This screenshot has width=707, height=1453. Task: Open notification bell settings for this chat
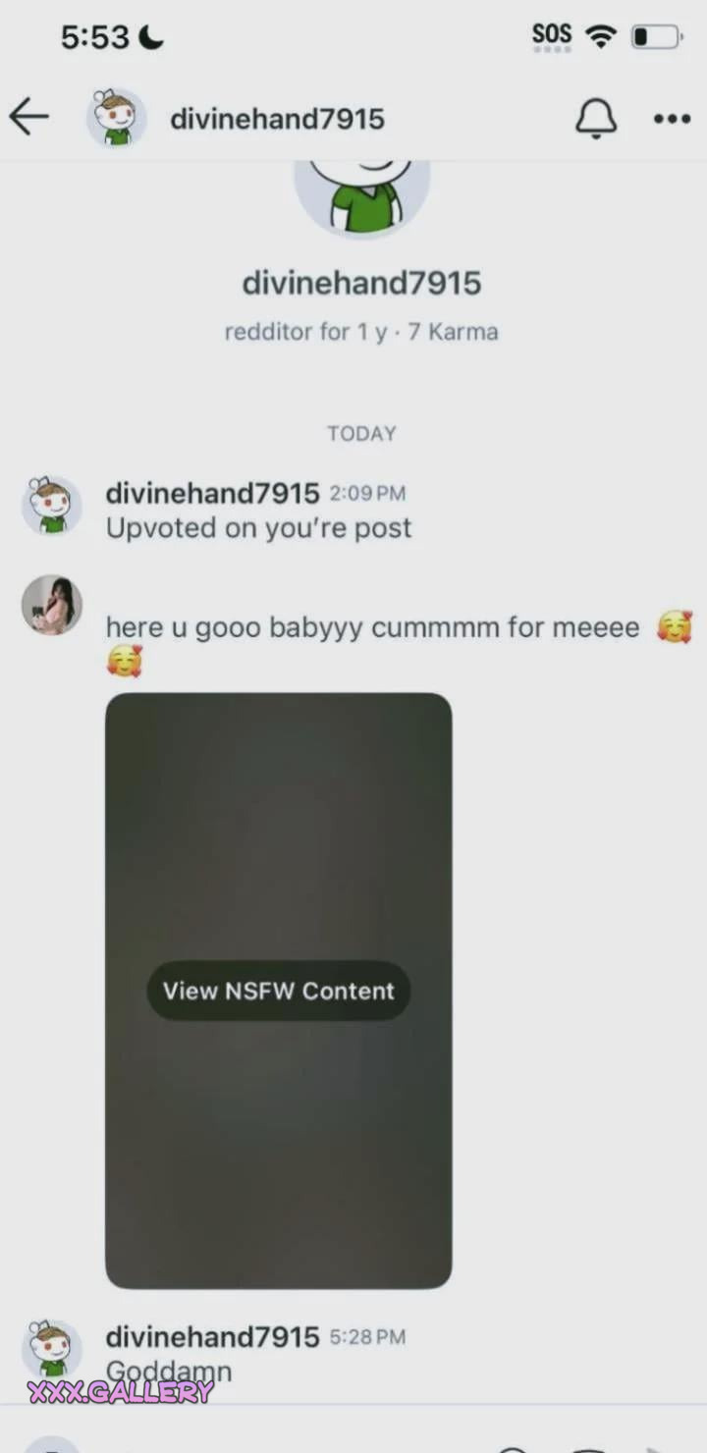pos(595,119)
